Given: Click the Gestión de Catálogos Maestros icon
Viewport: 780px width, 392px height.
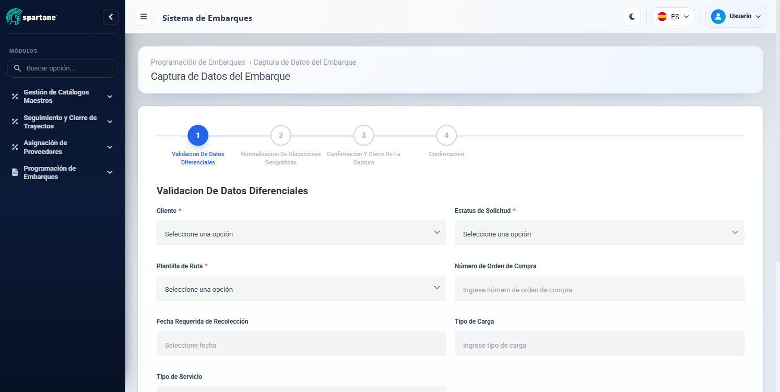Looking at the screenshot, I should tap(15, 97).
